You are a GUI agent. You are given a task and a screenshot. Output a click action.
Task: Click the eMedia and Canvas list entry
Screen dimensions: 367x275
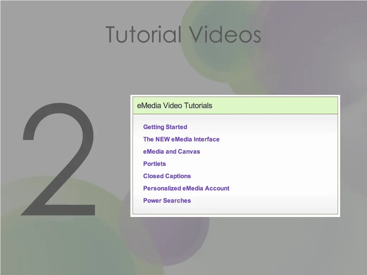[171, 151]
